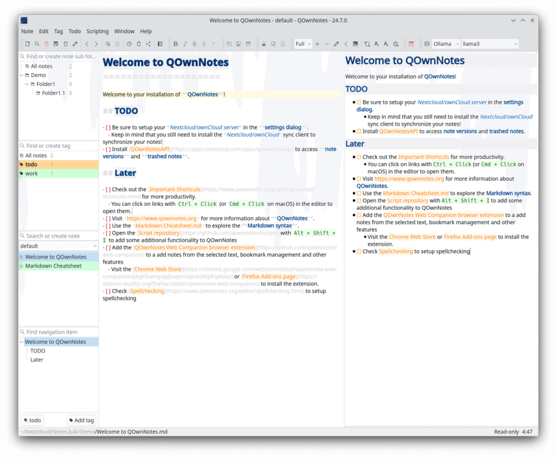Check the 'Check out the Important-Shortcuts' preview checkbox
This screenshot has height=458, width=557.
click(359, 157)
